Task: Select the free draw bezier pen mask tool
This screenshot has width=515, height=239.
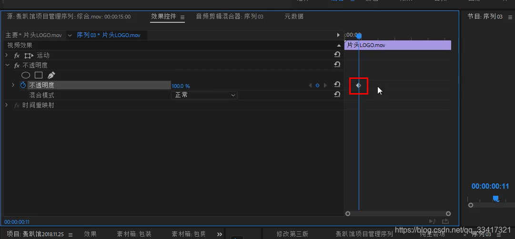Action: 51,75
